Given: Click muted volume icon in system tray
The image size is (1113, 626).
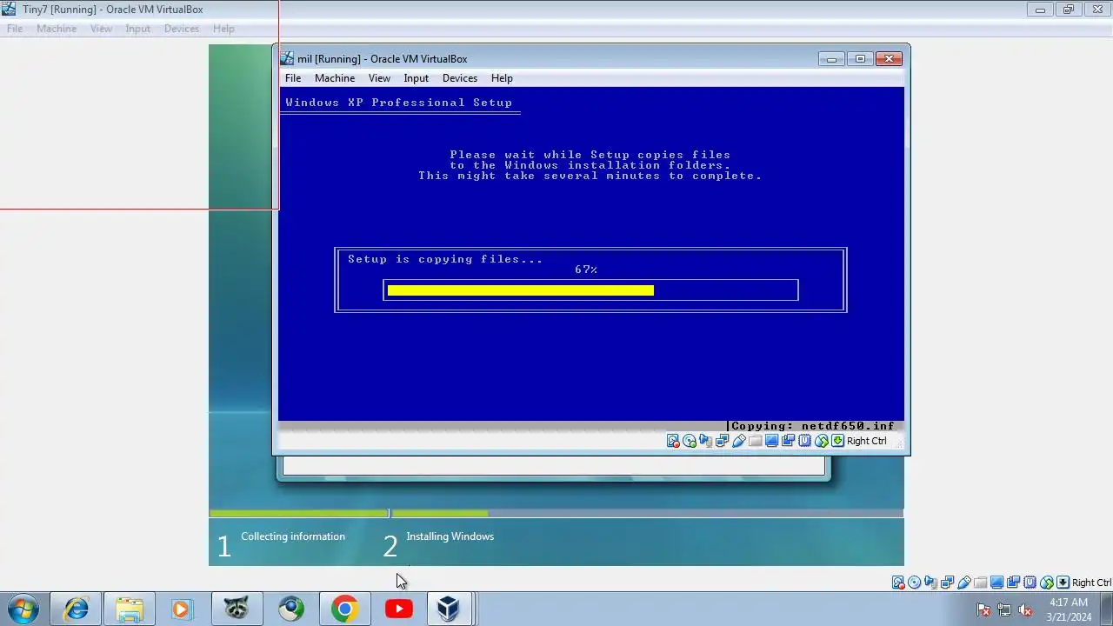Looking at the screenshot, I should click(x=1025, y=609).
